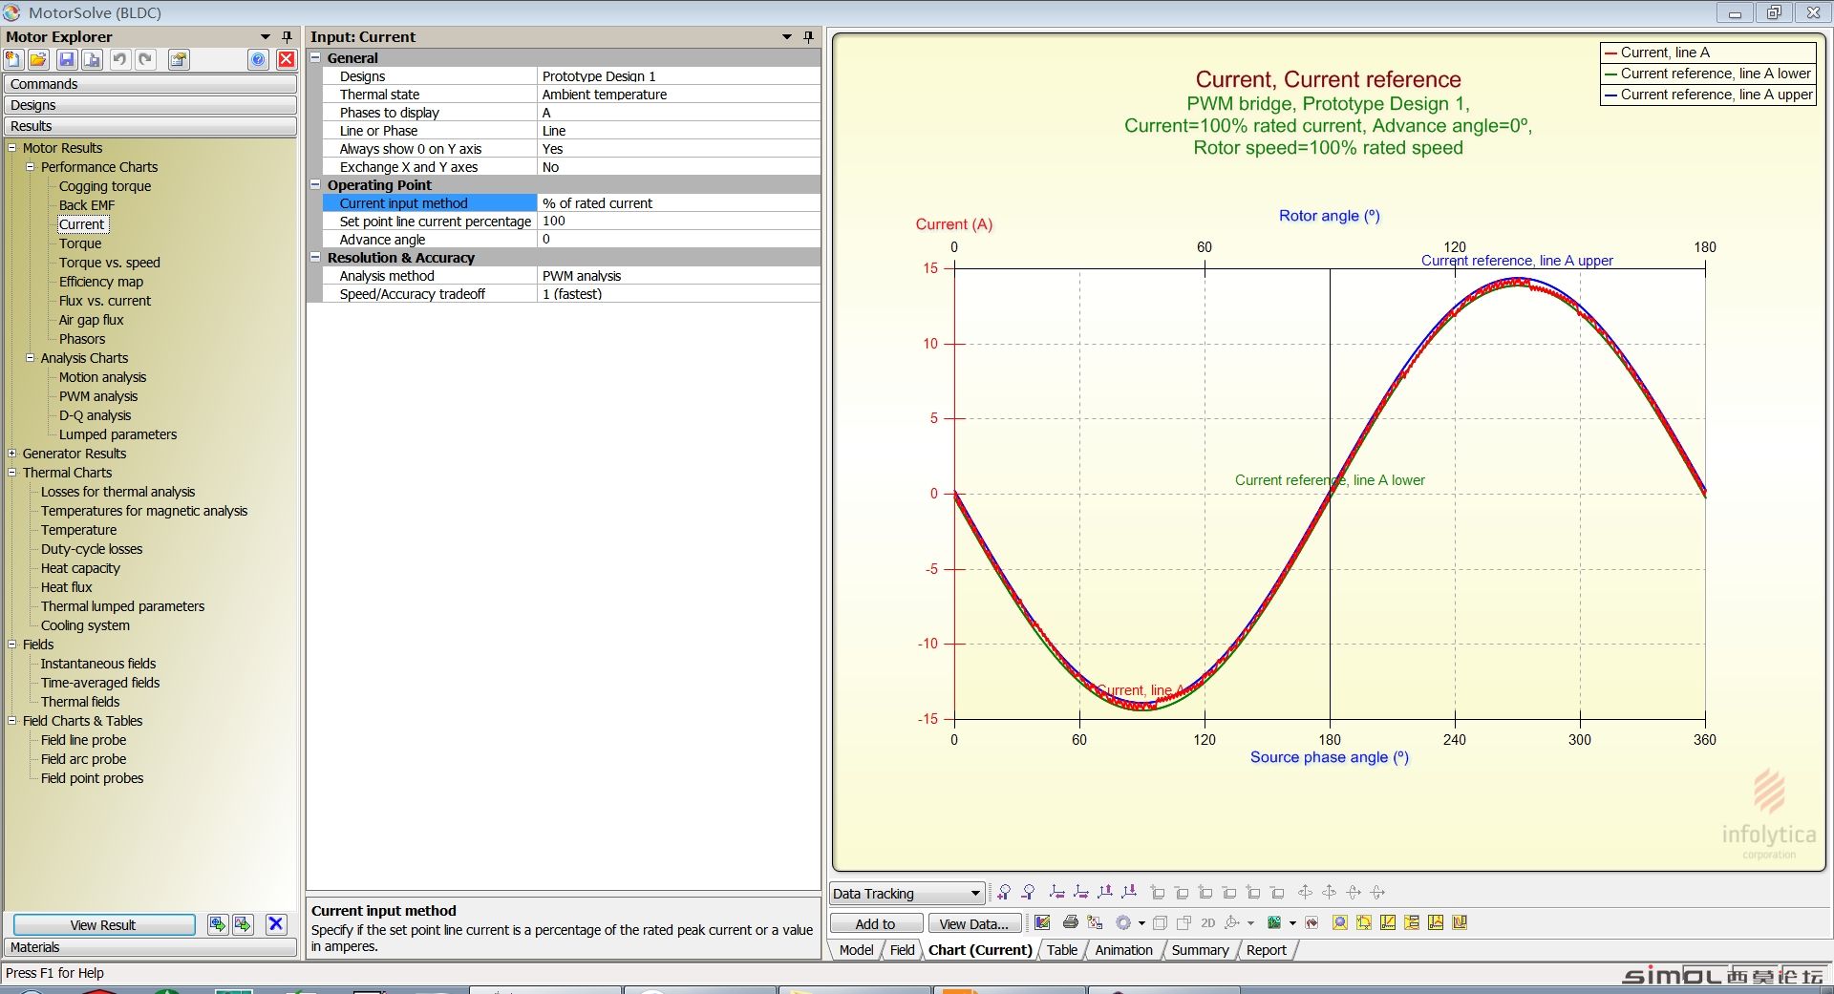Collapse the Resolution & Accuracy section
The image size is (1834, 994).
pyautogui.click(x=315, y=257)
